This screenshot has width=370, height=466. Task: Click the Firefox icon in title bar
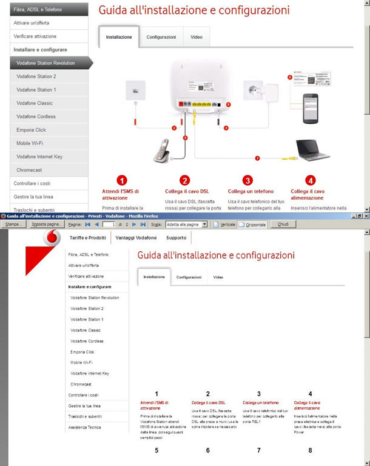[3, 216]
